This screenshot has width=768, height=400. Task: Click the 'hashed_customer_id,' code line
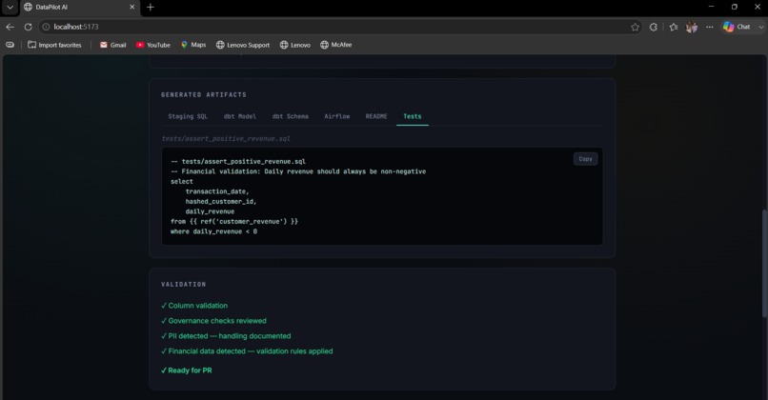coord(221,201)
